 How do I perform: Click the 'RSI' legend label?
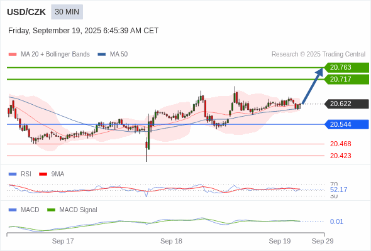(26, 174)
